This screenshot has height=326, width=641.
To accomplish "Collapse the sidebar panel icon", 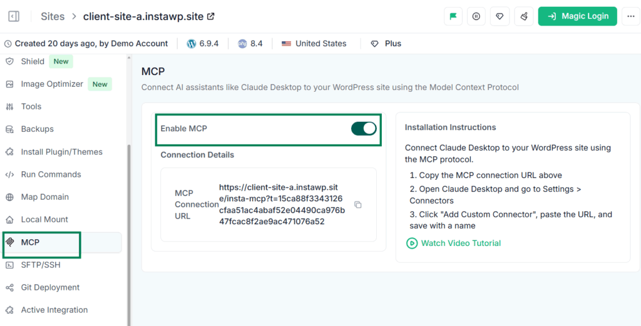I will pos(14,16).
